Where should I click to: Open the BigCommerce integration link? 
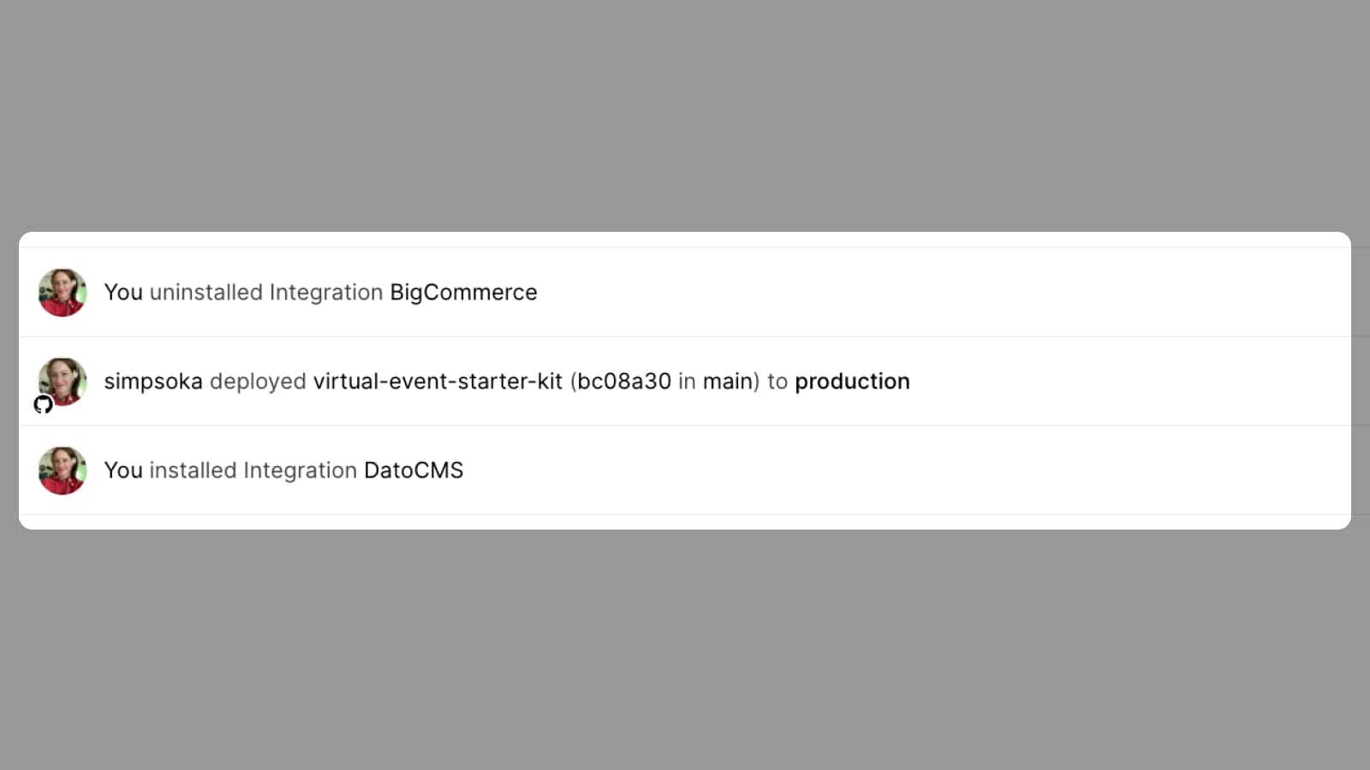click(x=463, y=293)
